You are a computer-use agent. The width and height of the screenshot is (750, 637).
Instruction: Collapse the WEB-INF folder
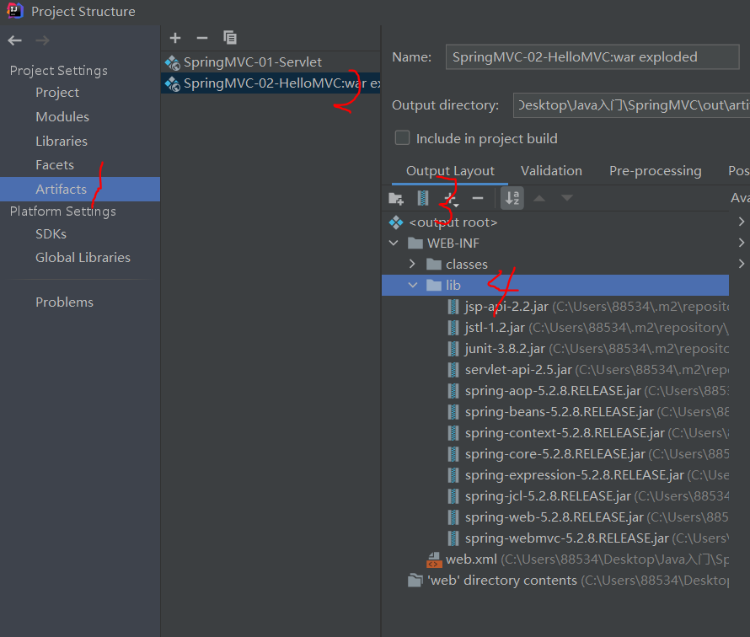coord(394,243)
